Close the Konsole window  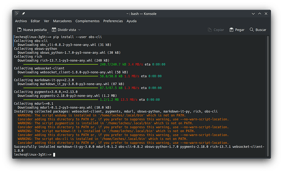[x=266, y=14]
